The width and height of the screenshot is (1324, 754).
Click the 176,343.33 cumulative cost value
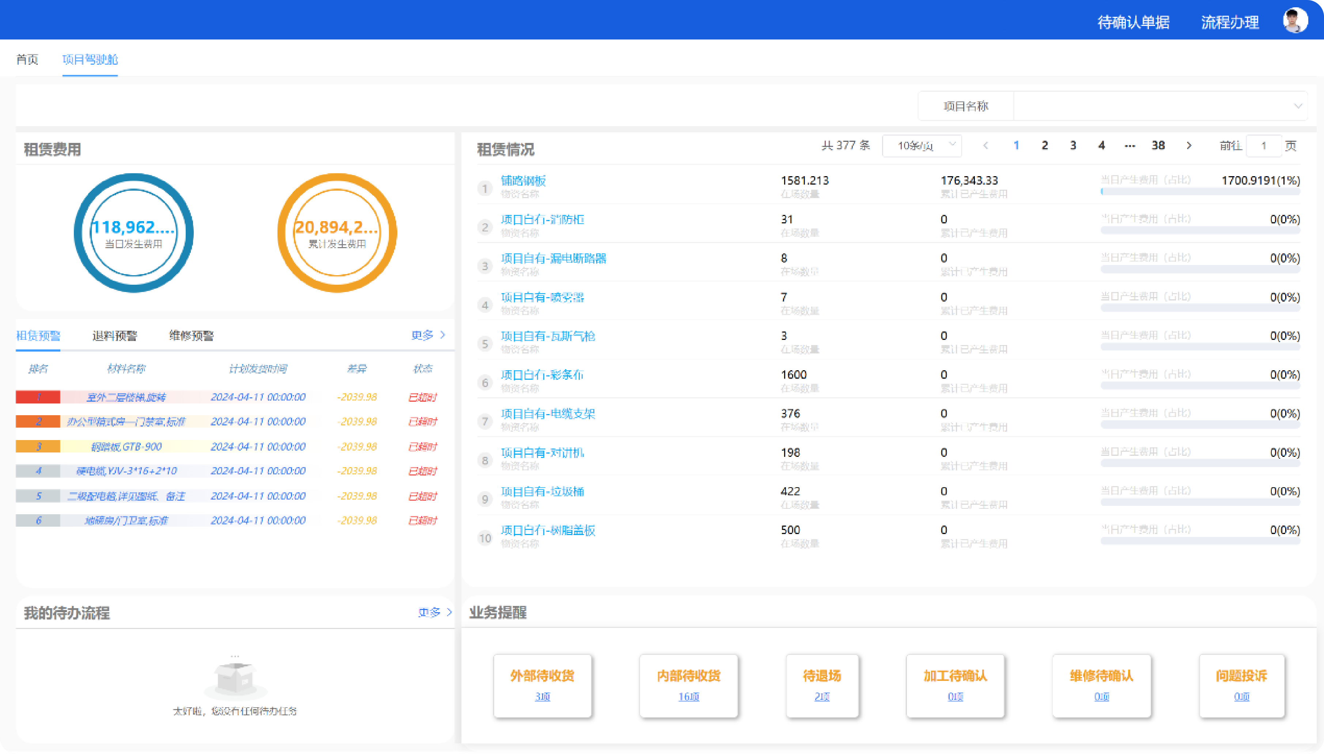pyautogui.click(x=969, y=180)
